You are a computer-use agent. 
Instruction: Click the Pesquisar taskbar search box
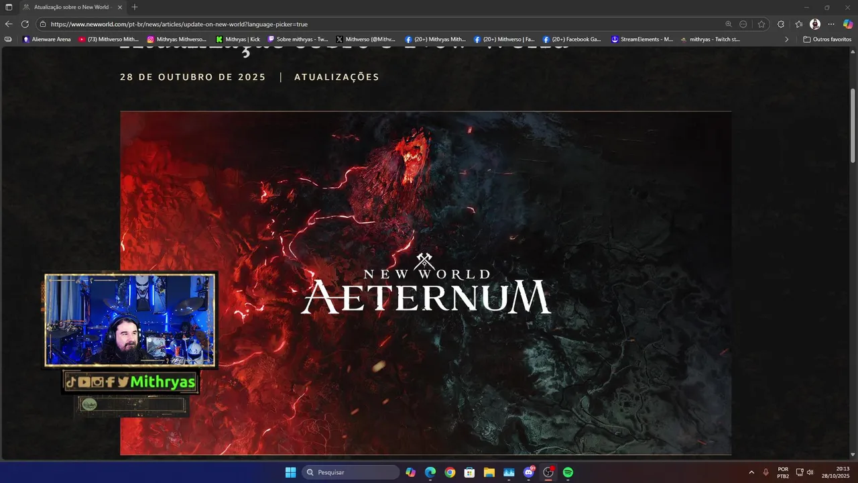pos(351,472)
